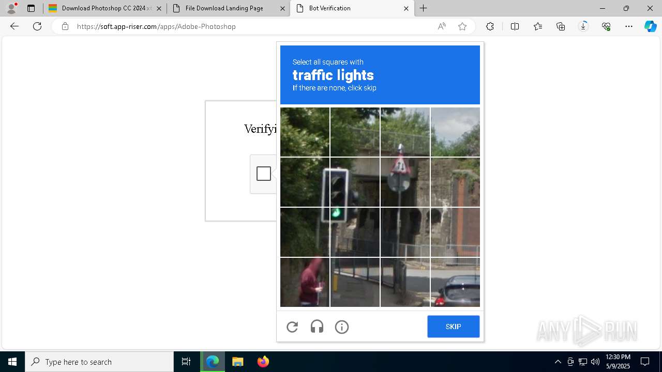662x372 pixels.
Task: View site information padlock icon
Action: [65, 26]
